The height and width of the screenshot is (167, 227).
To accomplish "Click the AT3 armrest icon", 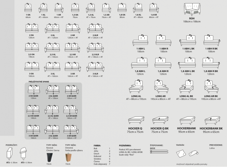I will point(23,154).
